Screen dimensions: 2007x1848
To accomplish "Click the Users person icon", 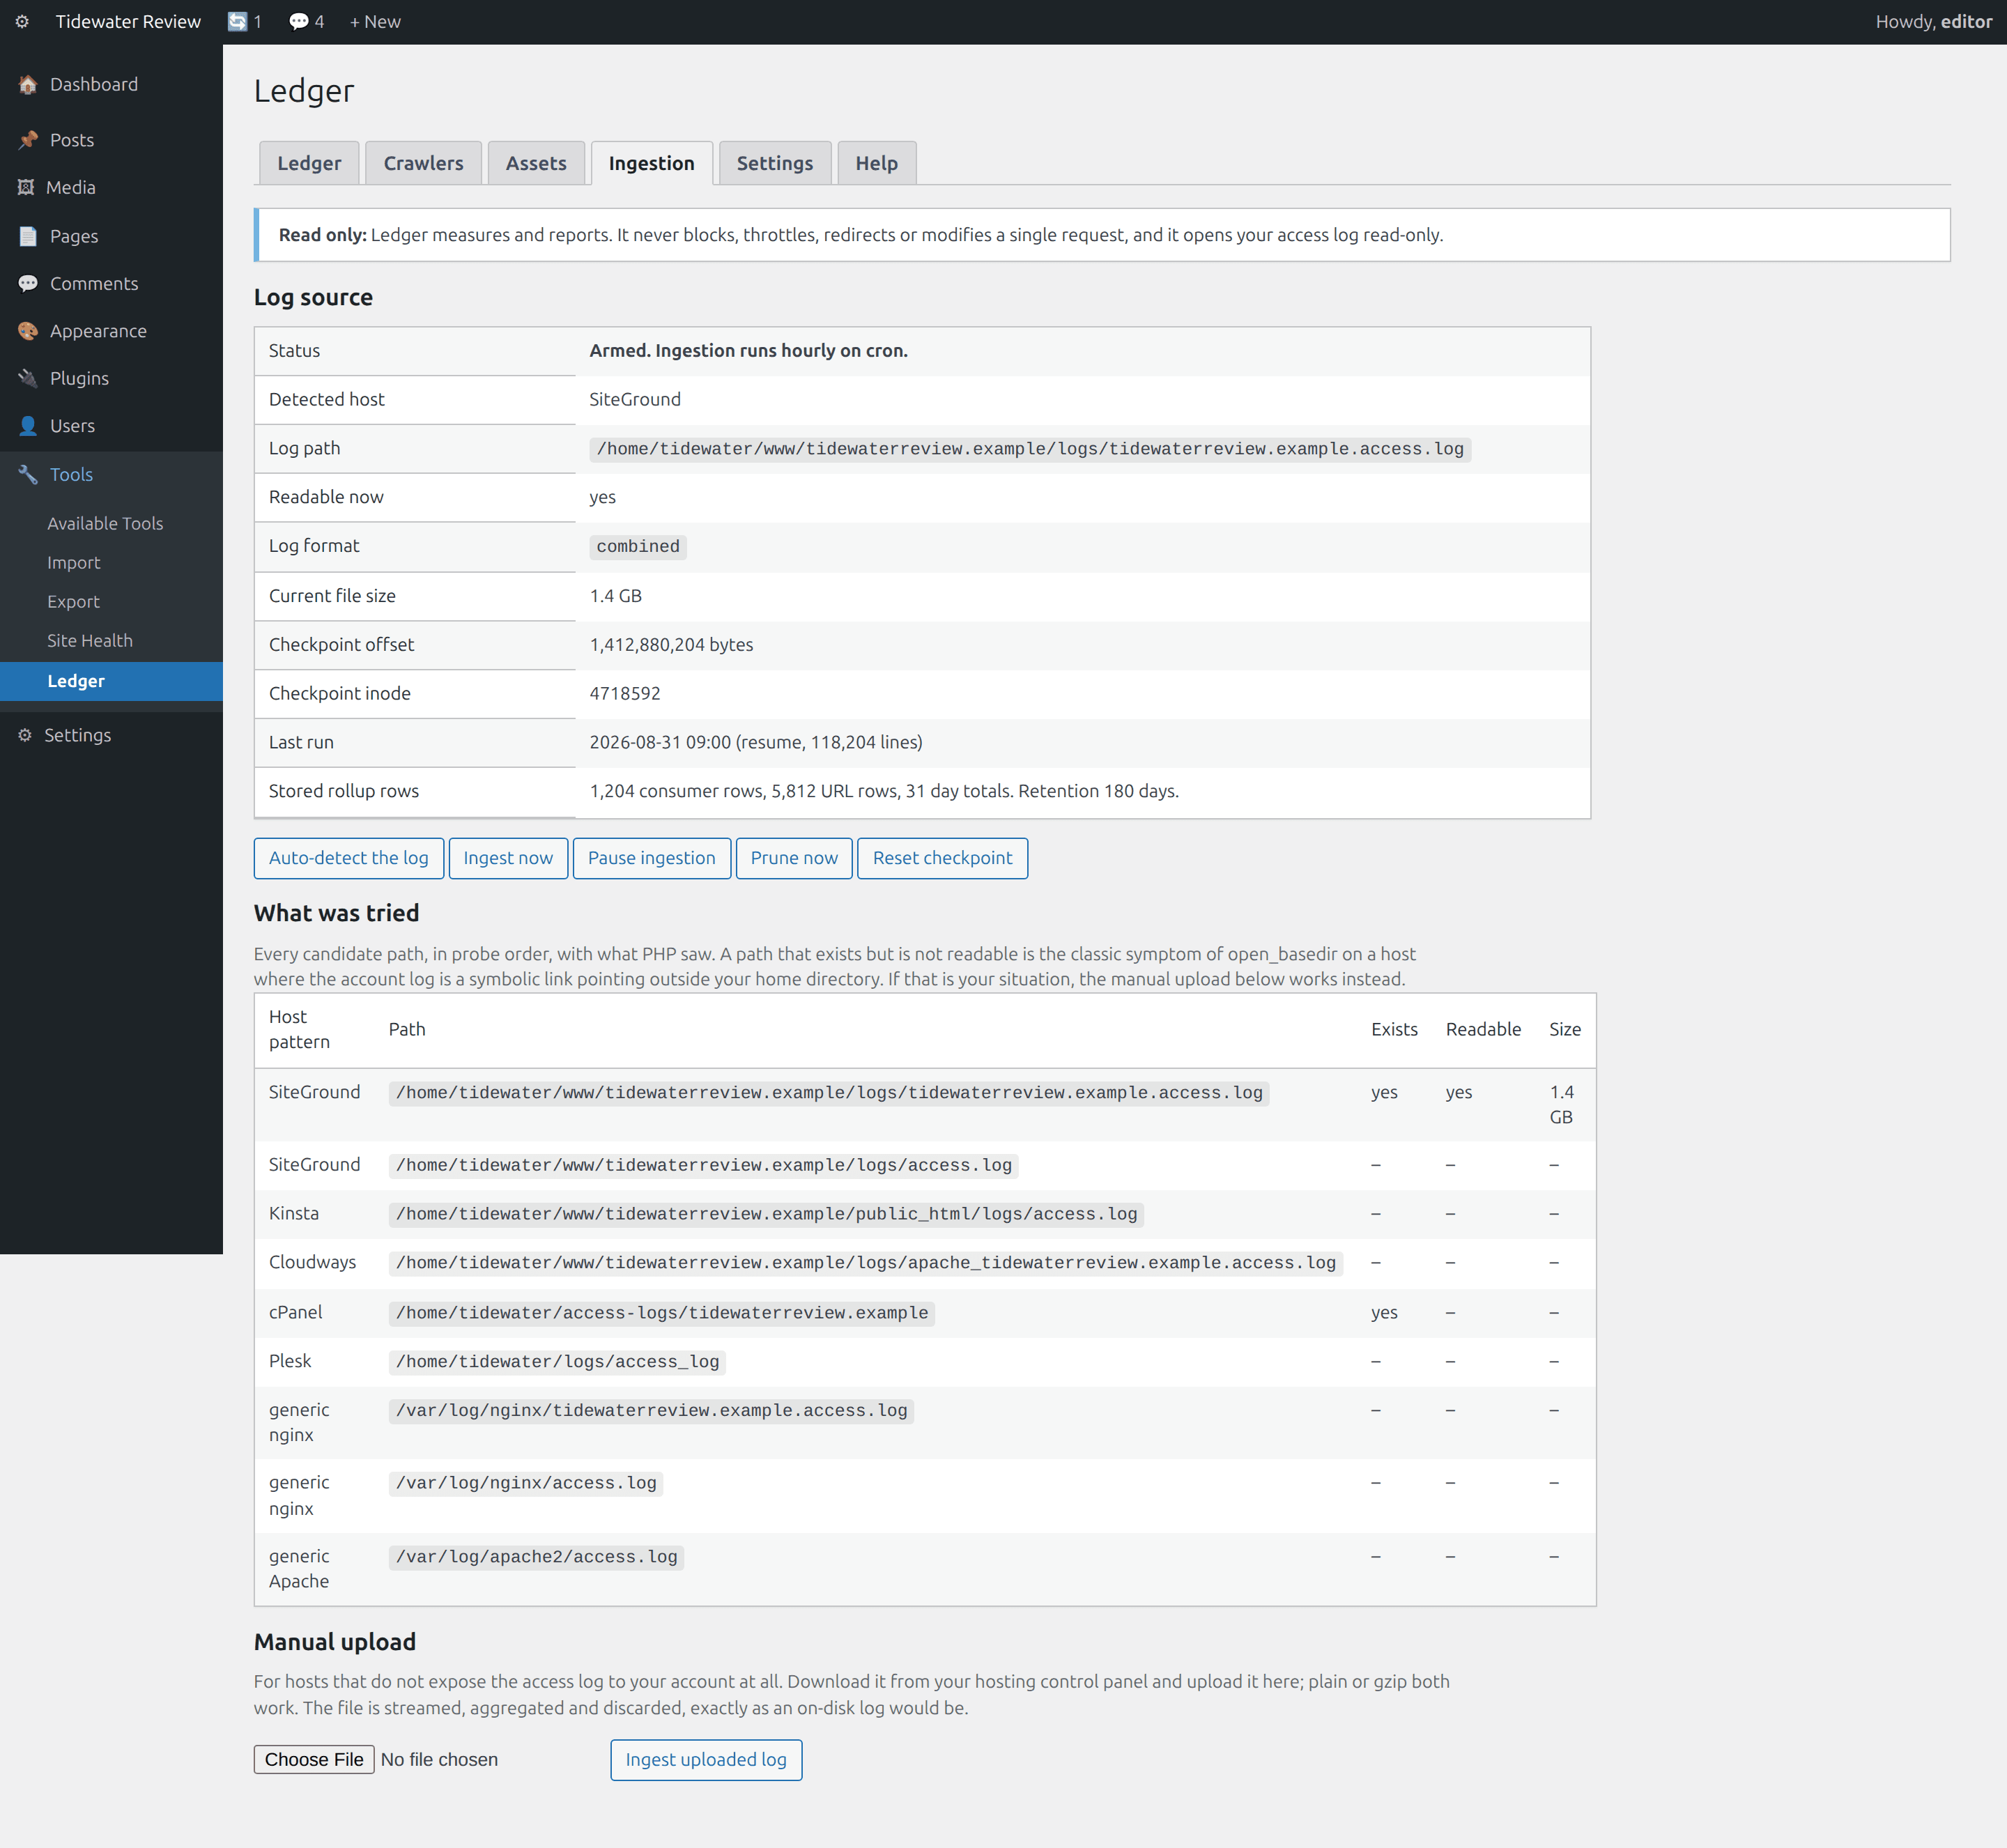I will (x=28, y=426).
